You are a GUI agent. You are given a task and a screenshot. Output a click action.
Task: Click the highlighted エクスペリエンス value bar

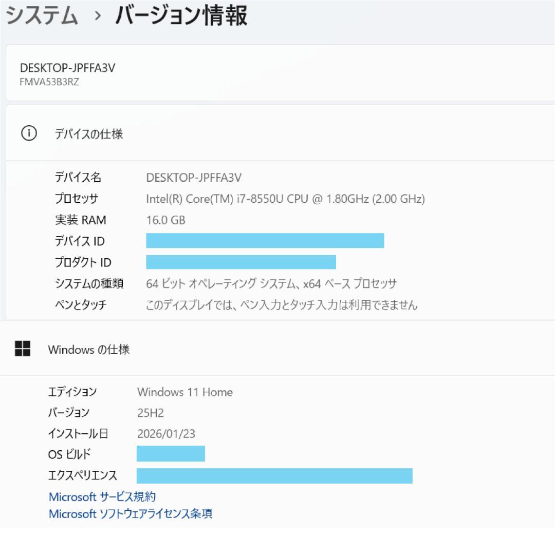click(x=274, y=476)
